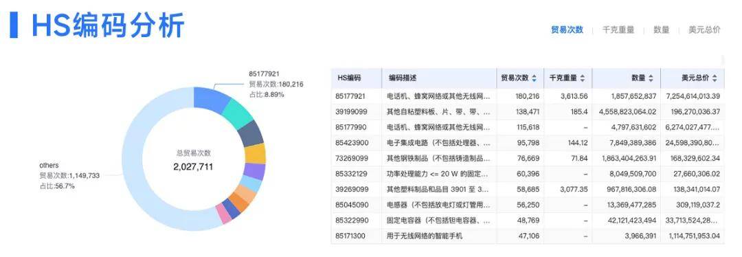Sort table by 数量 column arrows
Image resolution: width=742 pixels, height=257 pixels.
coord(651,78)
